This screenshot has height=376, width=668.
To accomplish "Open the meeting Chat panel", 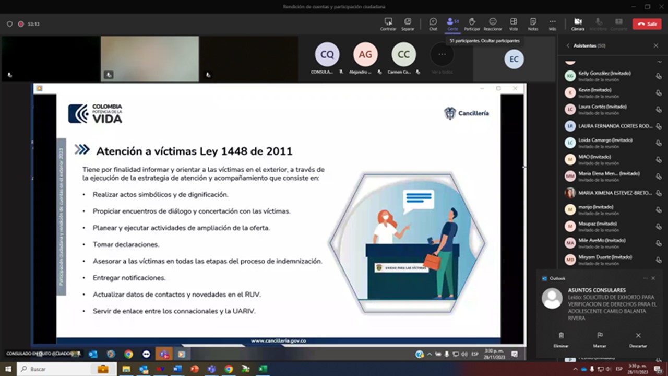I will point(433,24).
